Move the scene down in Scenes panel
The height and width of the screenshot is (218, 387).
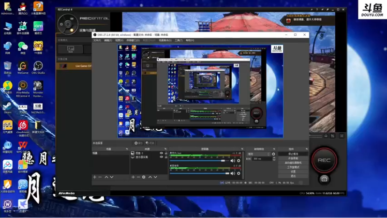click(112, 177)
